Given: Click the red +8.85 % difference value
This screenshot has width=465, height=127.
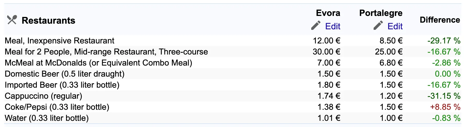Looking at the screenshot, I should (445, 107).
